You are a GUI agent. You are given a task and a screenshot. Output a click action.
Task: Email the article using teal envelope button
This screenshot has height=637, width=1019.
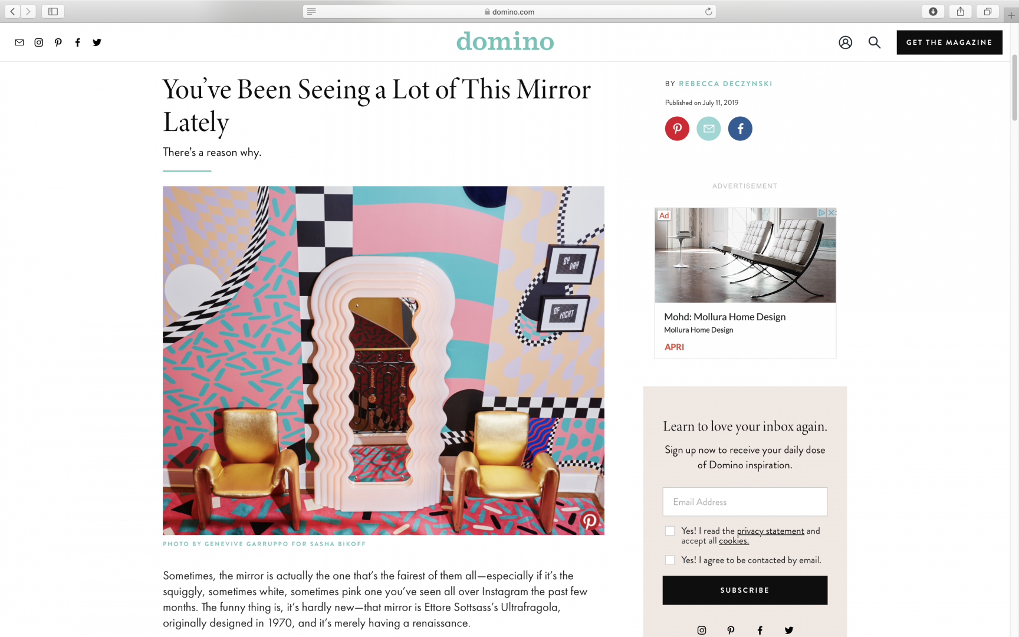click(709, 129)
